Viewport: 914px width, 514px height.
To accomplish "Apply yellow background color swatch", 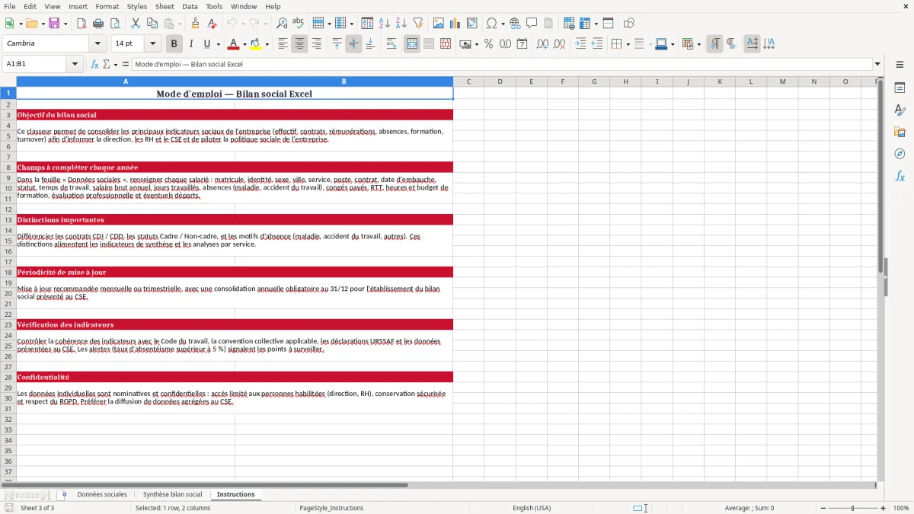I will [x=255, y=44].
